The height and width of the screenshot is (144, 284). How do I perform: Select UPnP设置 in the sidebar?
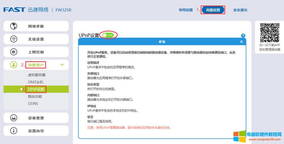point(36,90)
